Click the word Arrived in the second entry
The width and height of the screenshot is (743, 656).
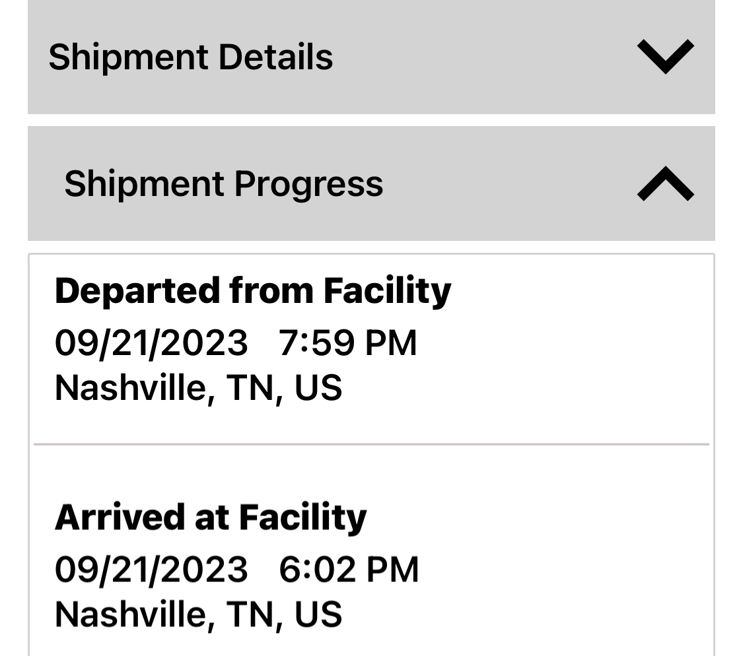(120, 517)
